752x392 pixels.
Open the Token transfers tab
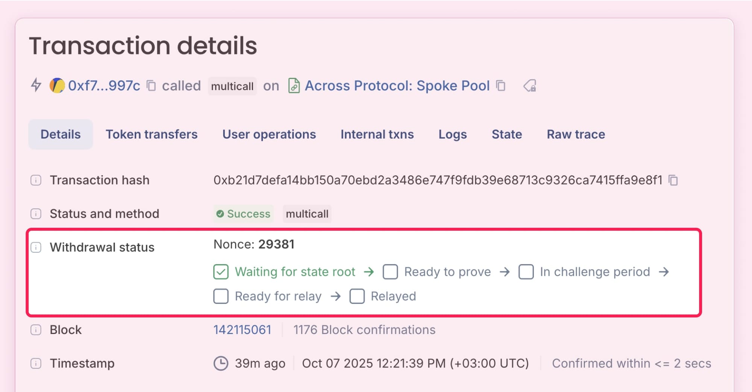point(152,134)
